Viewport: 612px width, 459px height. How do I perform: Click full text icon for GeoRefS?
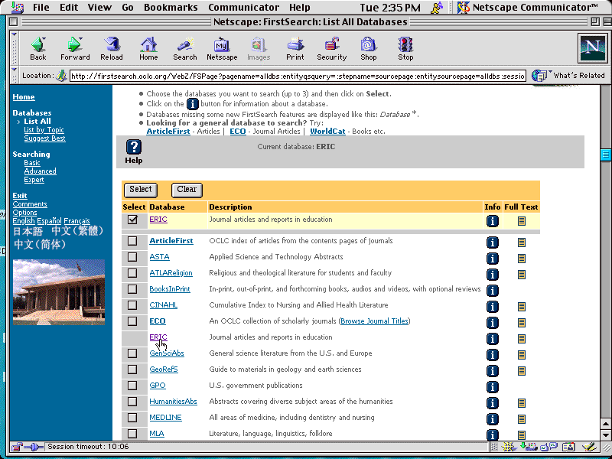[x=522, y=371]
